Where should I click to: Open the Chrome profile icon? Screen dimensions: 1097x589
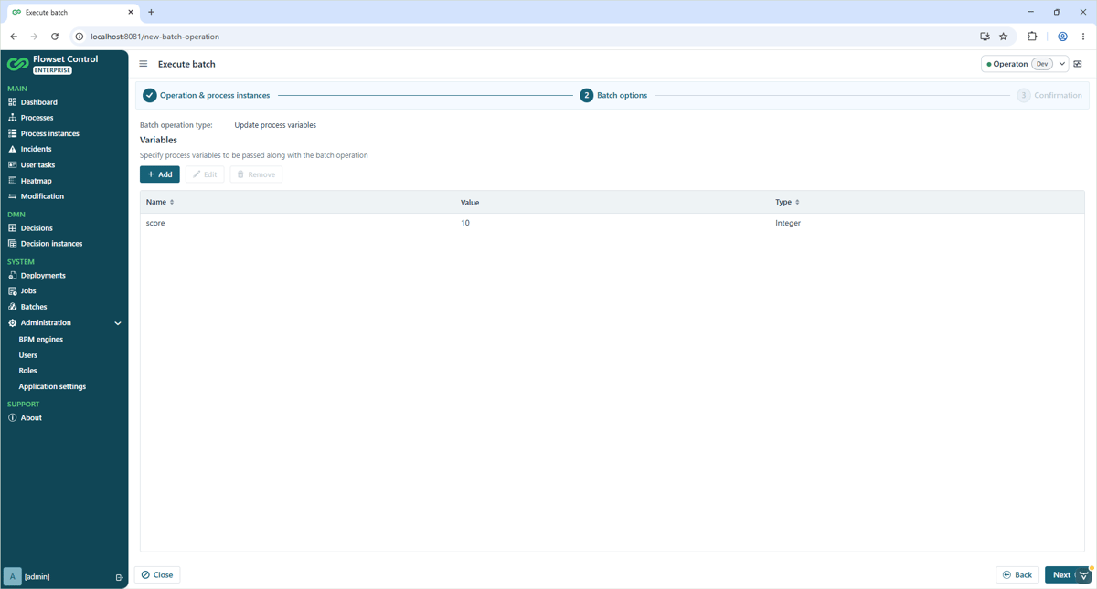coord(1062,37)
